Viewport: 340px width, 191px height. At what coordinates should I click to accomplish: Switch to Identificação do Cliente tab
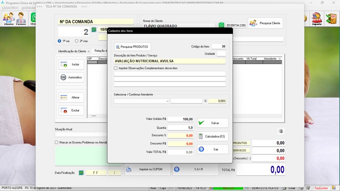click(x=74, y=51)
